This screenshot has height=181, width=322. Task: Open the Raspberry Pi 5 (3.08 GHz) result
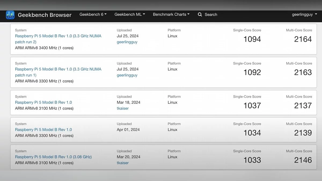tap(53, 157)
